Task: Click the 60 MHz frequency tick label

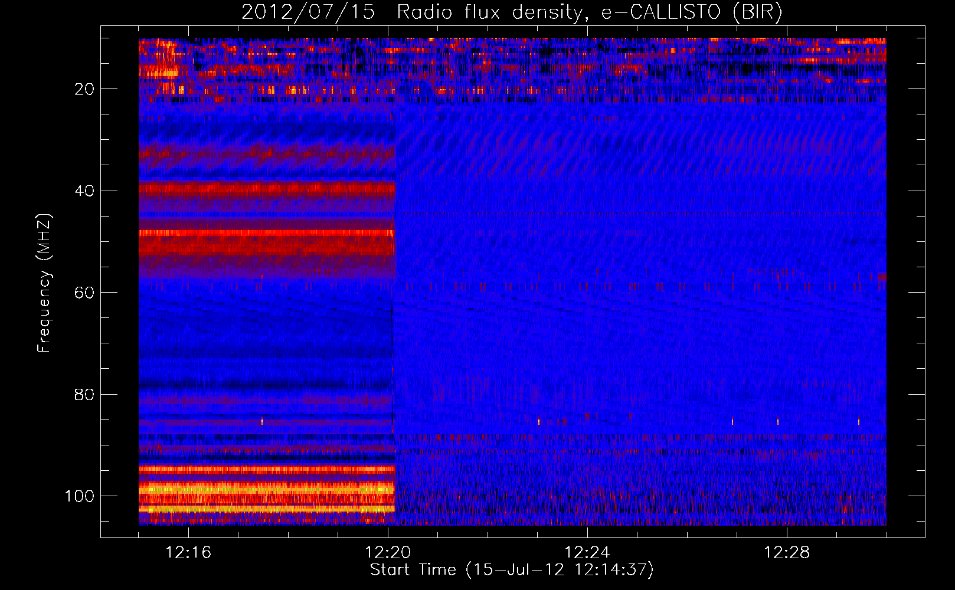Action: tap(85, 293)
